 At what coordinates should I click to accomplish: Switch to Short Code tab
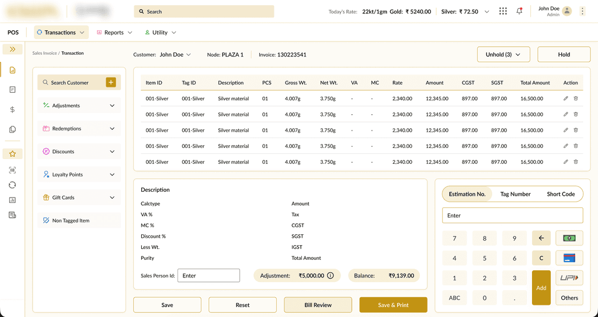(561, 194)
